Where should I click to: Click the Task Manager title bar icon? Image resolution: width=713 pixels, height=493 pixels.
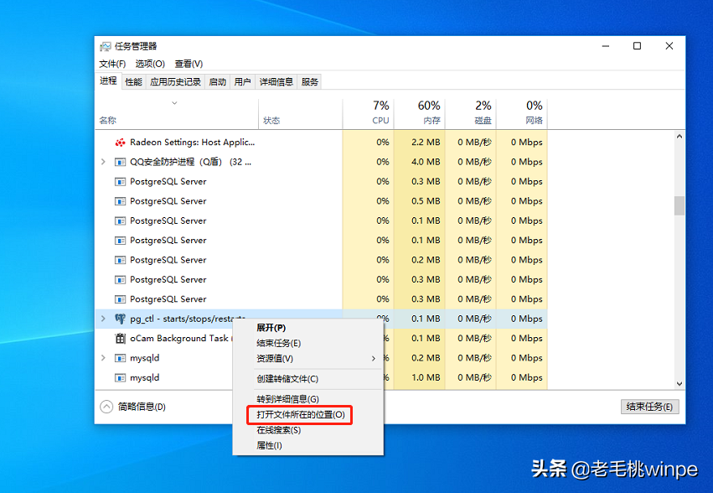[105, 46]
